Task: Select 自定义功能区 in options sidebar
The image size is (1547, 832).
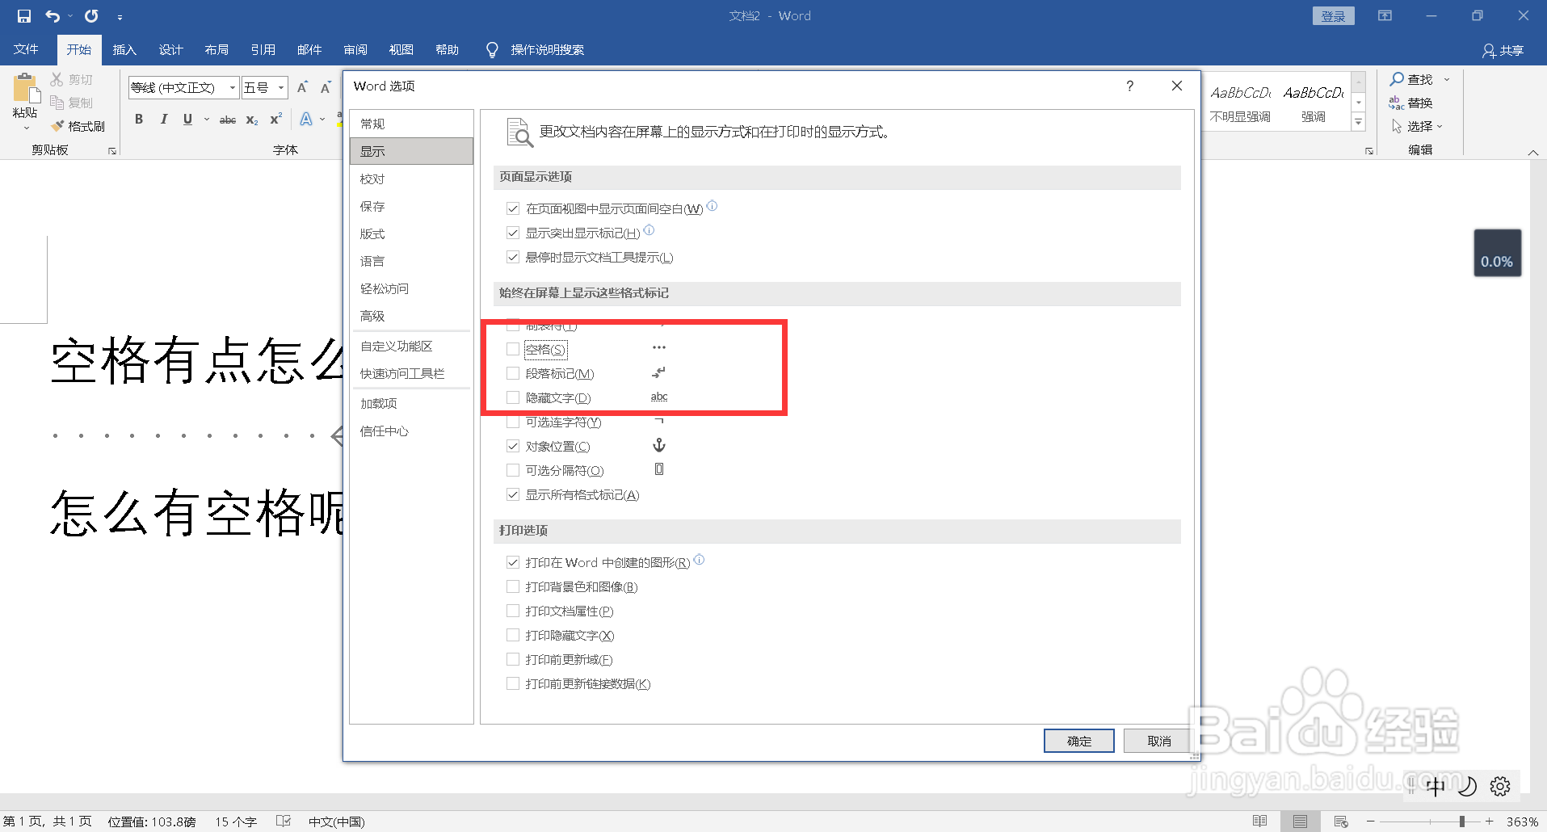Action: 411,346
